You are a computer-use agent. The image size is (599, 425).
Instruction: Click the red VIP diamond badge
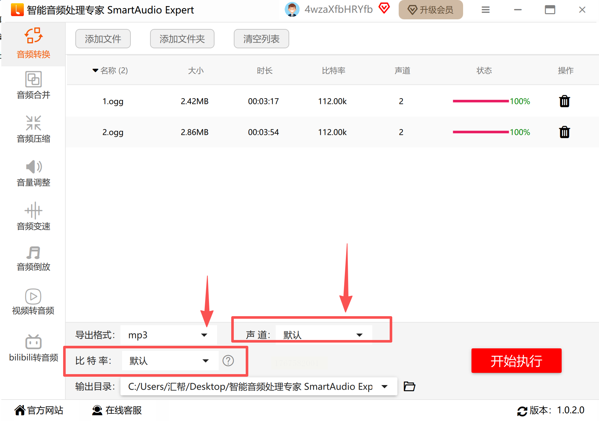point(384,8)
